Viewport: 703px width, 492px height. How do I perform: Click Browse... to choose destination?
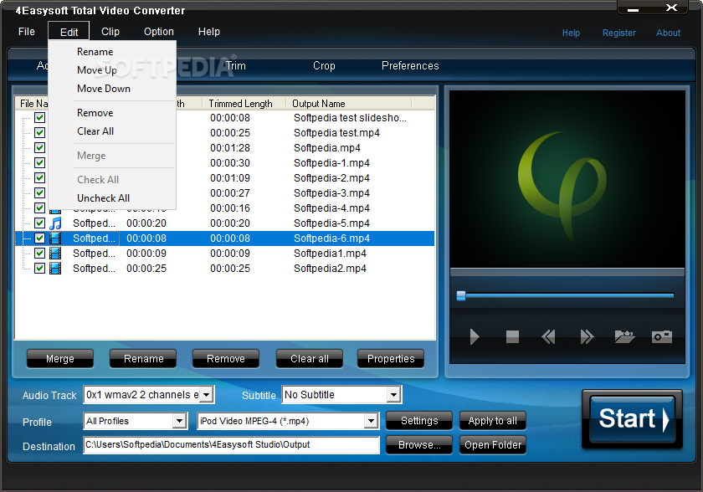[419, 445]
